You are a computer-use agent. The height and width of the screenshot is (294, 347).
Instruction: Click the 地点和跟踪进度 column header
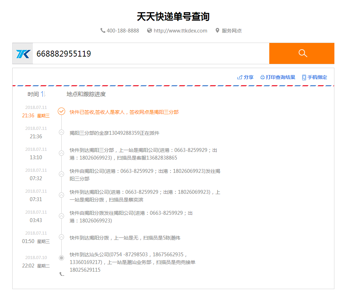(x=86, y=94)
